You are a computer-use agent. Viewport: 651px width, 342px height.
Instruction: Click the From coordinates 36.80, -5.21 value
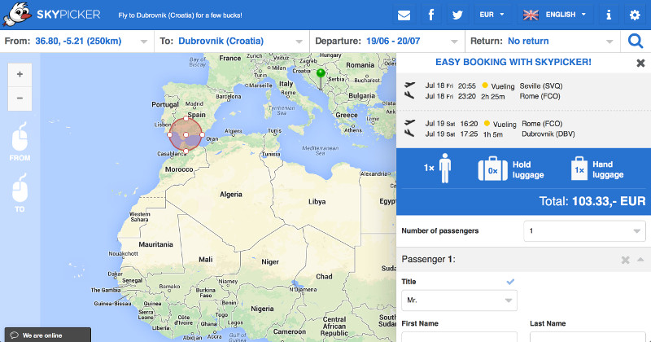(x=78, y=42)
